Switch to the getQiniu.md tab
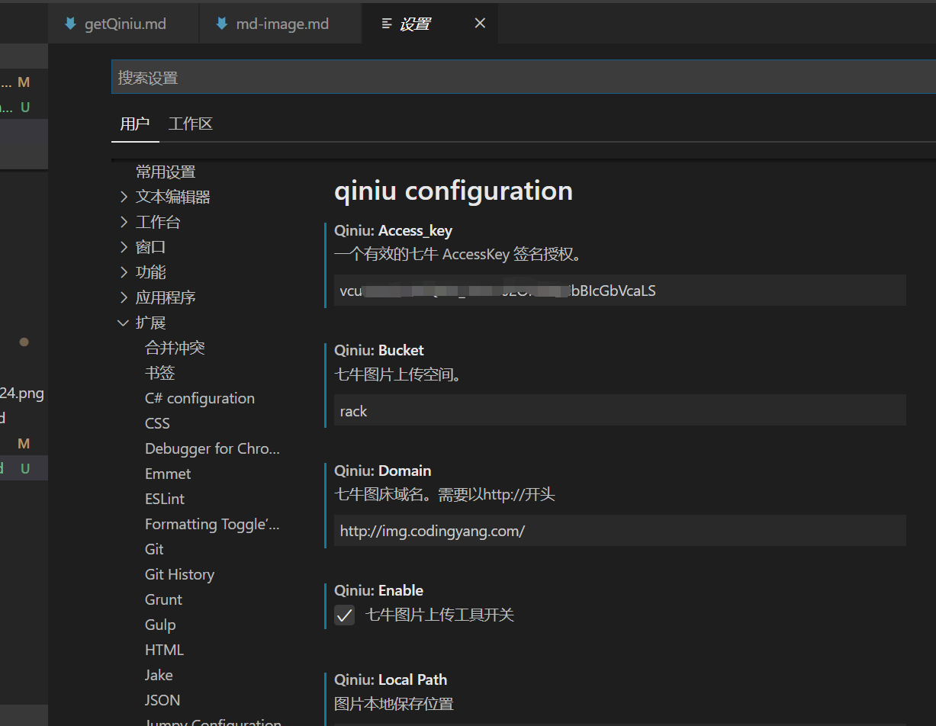This screenshot has width=936, height=726. point(122,23)
